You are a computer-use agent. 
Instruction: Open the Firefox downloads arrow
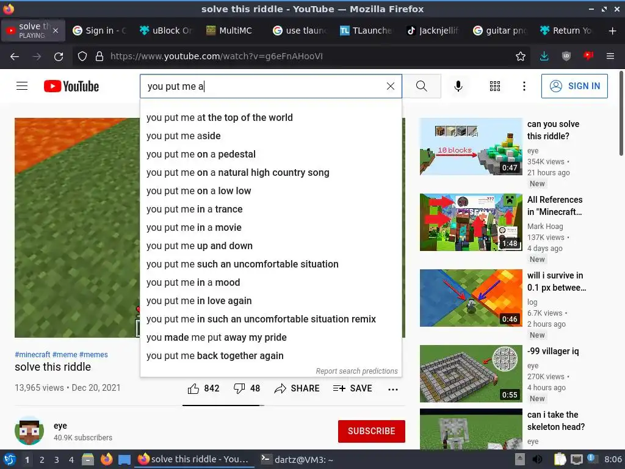pyautogui.click(x=544, y=57)
